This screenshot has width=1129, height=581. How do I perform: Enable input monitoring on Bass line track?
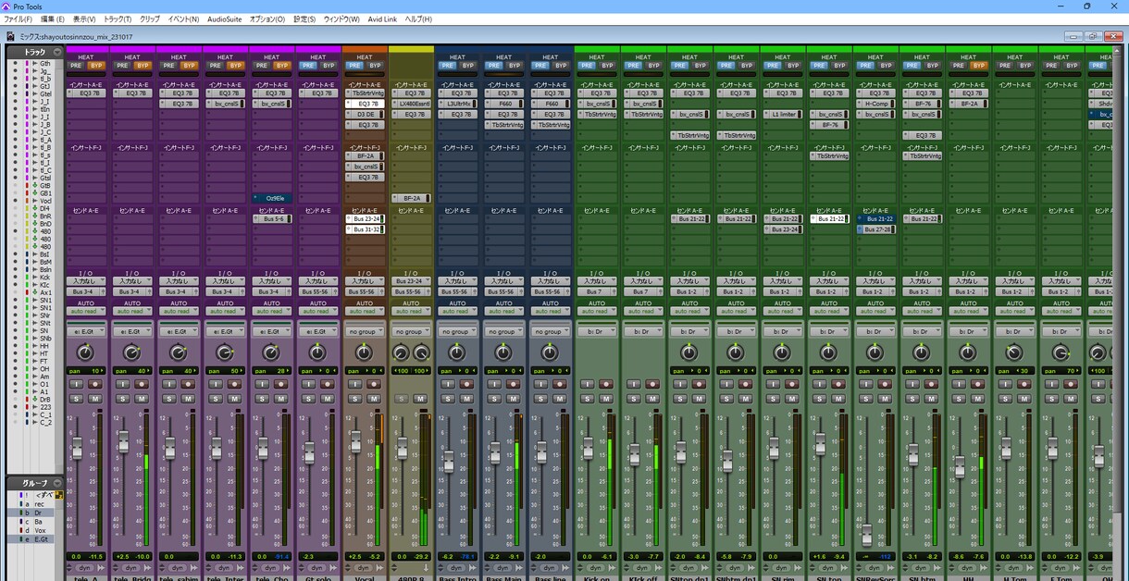click(541, 384)
